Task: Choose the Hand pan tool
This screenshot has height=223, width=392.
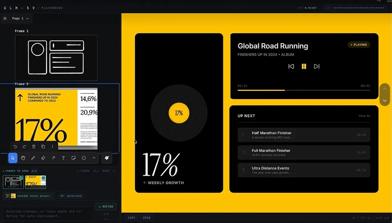Action: pos(23,158)
